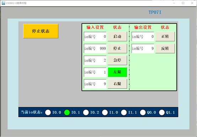Click the 启动 status button
Image resolution: width=197 pixels, height=137 pixels.
coord(117,37)
